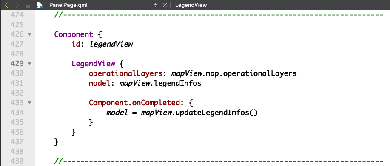The image size is (390, 166).
Task: Click the Component.onCompleted handler text
Action: 134,103
